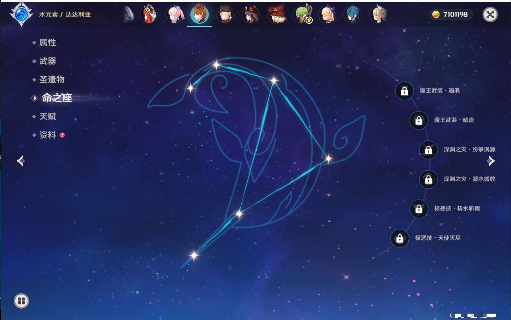Select the dark-blue-haired character avatar
Viewport: 511px width, 320px height.
point(352,14)
